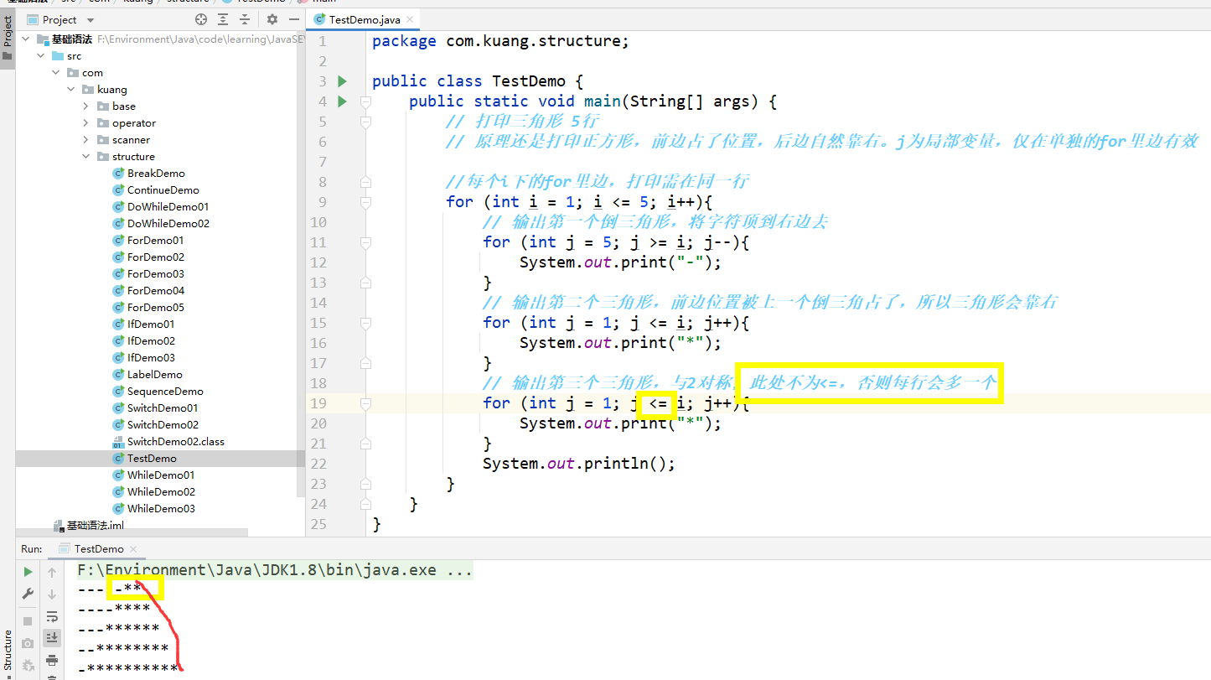
Task: Click the Project panel horizontal scrollbar
Action: (x=132, y=533)
